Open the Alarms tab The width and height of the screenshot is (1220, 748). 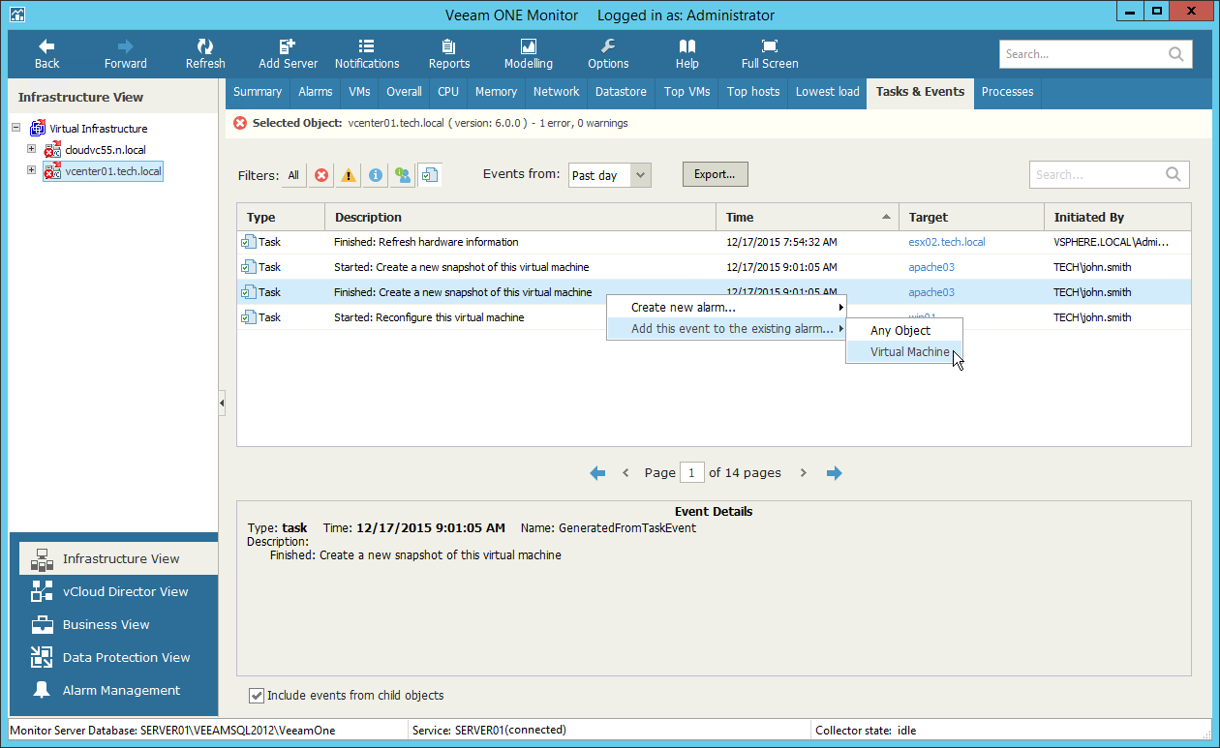coord(316,92)
